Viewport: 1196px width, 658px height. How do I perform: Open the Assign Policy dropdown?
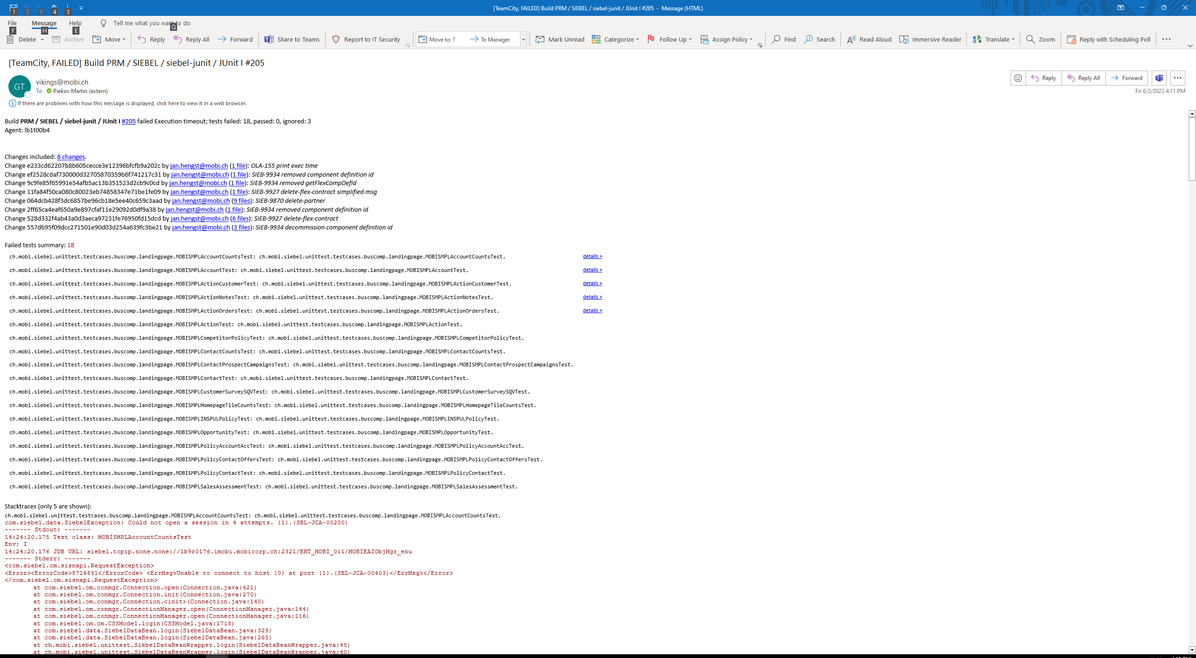(x=726, y=39)
